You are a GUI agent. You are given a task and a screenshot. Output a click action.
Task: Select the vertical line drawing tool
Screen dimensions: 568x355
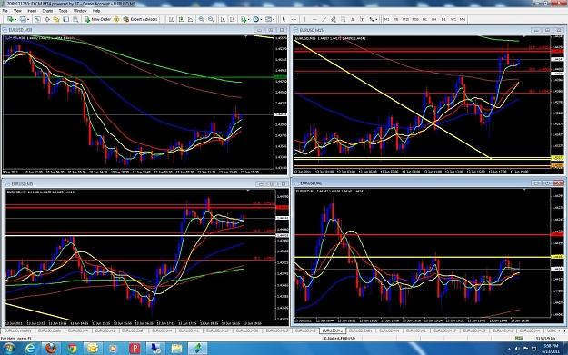coord(305,19)
